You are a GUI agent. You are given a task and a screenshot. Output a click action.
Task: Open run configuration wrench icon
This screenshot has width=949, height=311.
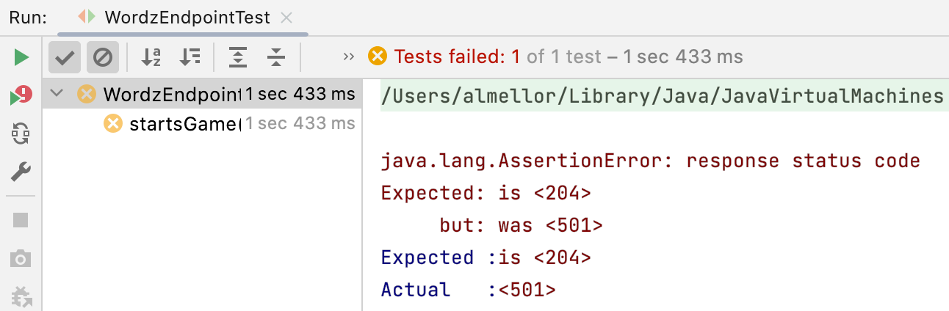pos(21,172)
